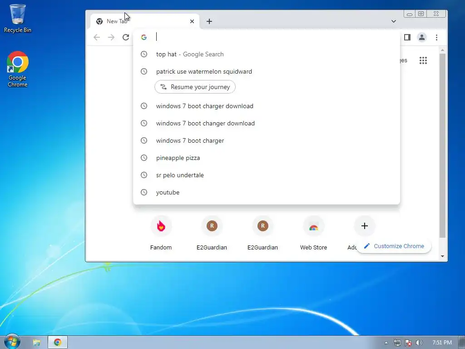Pick the 'sr pelo undertale' suggestion
Viewport: 465px width, 349px height.
tap(266, 175)
